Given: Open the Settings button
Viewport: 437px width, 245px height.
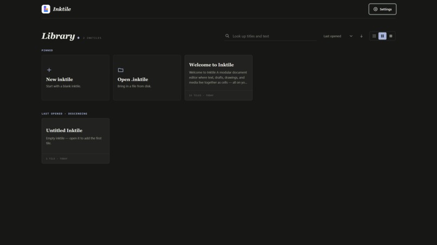Looking at the screenshot, I should coord(382,9).
